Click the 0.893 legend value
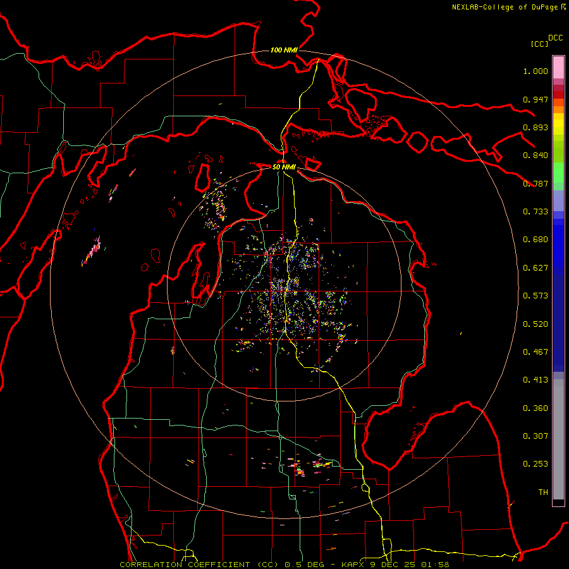The image size is (569, 569). (535, 127)
